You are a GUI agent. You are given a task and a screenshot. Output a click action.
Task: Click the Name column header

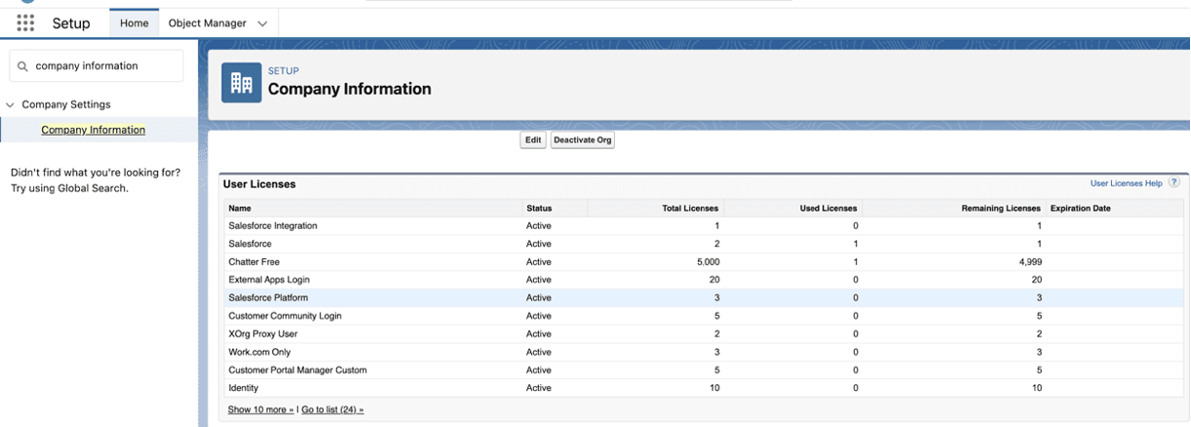coord(240,208)
